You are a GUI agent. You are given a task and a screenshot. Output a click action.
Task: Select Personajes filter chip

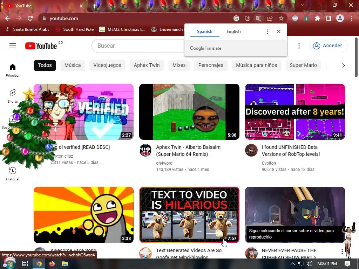click(211, 65)
